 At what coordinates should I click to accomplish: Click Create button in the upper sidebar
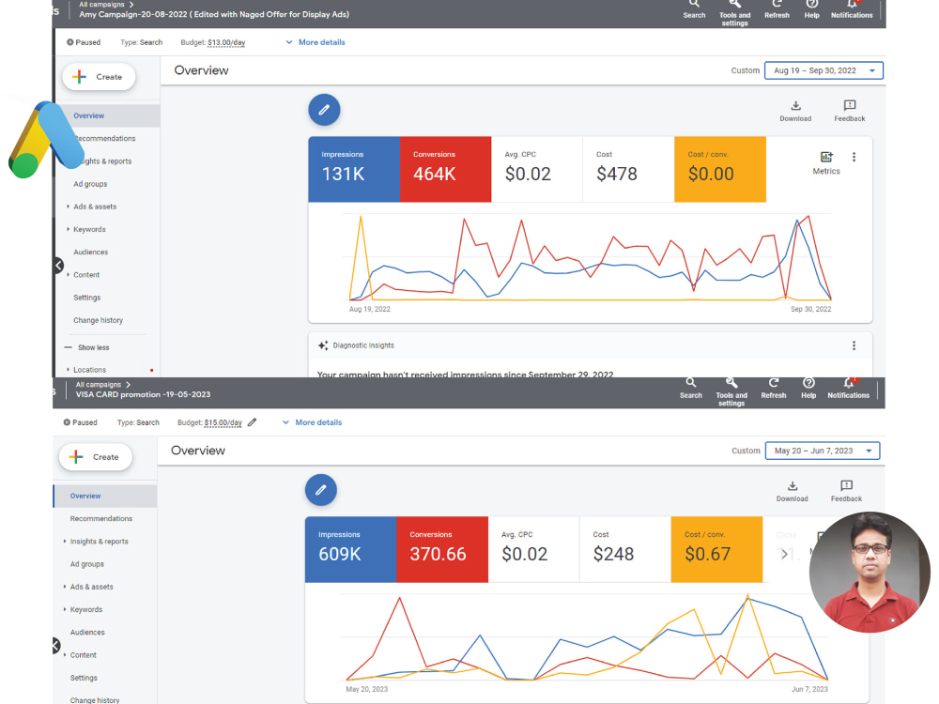pyautogui.click(x=99, y=77)
